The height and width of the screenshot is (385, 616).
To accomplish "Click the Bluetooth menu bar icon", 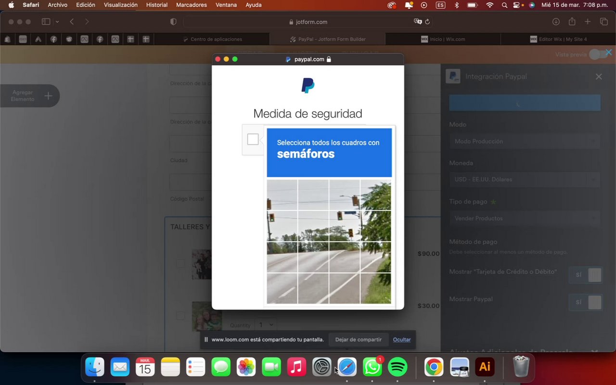I will tap(457, 5).
